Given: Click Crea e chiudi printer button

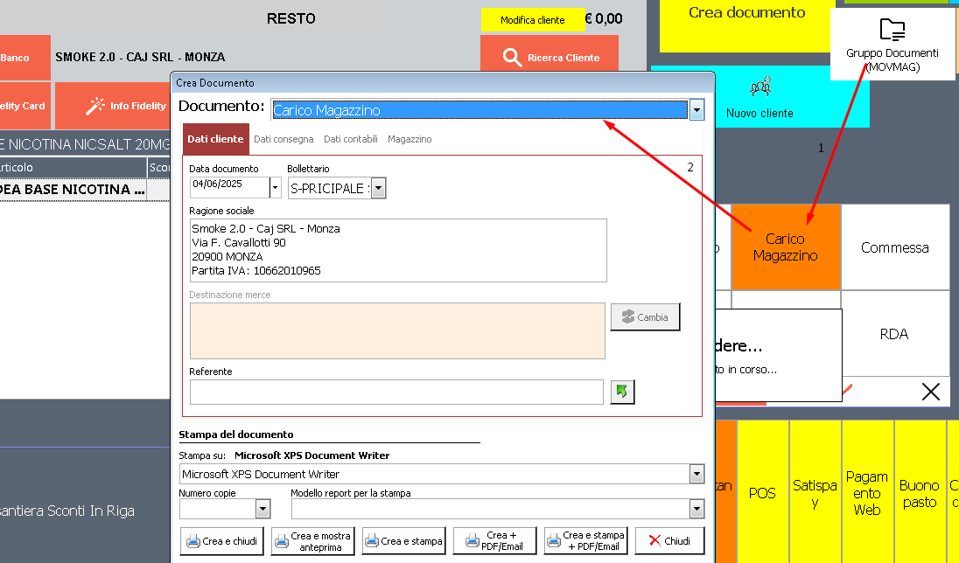Looking at the screenshot, I should tap(221, 541).
